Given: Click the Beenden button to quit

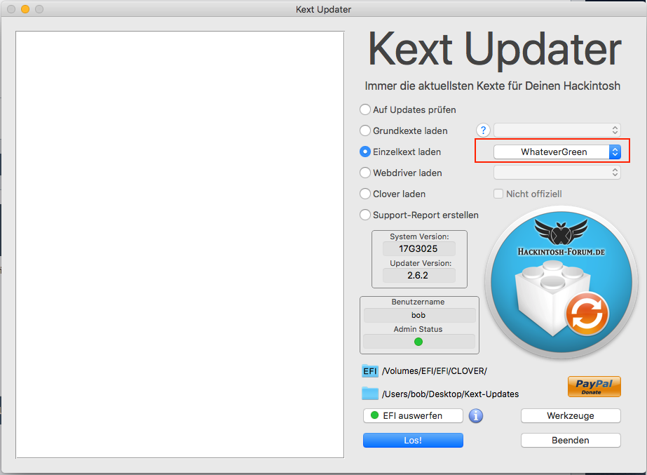Looking at the screenshot, I should (571, 441).
